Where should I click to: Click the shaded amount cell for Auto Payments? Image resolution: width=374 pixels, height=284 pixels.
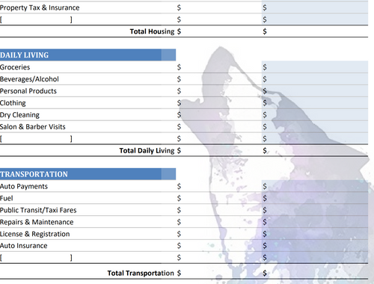(315, 186)
